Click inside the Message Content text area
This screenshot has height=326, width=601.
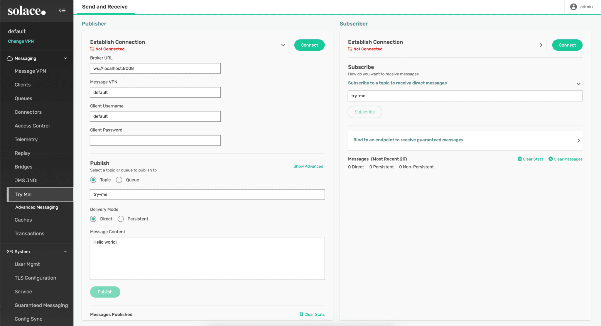click(207, 258)
